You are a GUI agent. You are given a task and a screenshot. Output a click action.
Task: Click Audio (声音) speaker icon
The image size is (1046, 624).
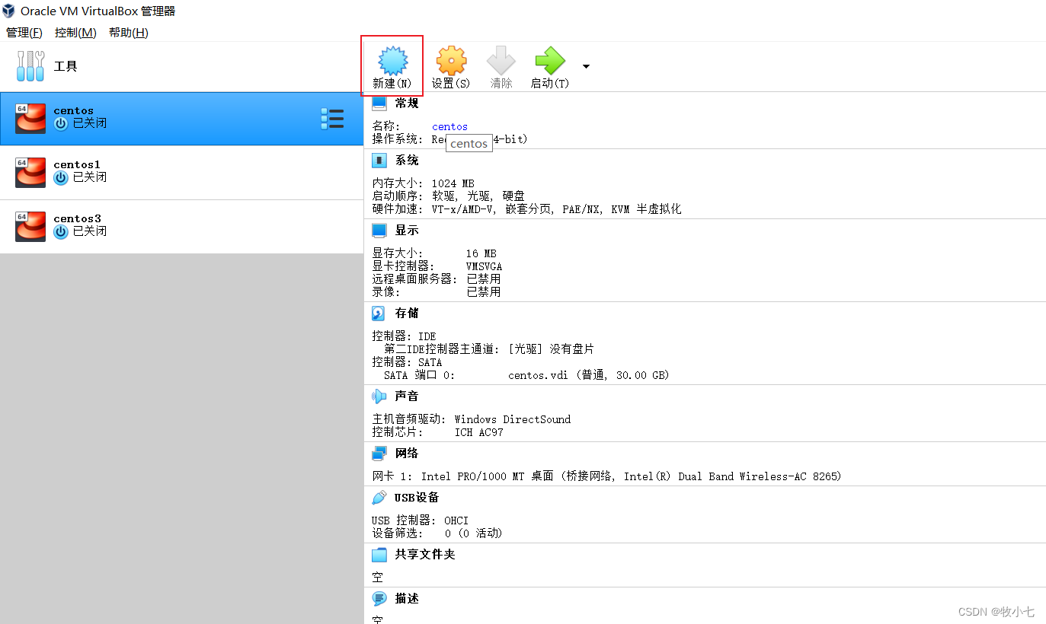379,396
